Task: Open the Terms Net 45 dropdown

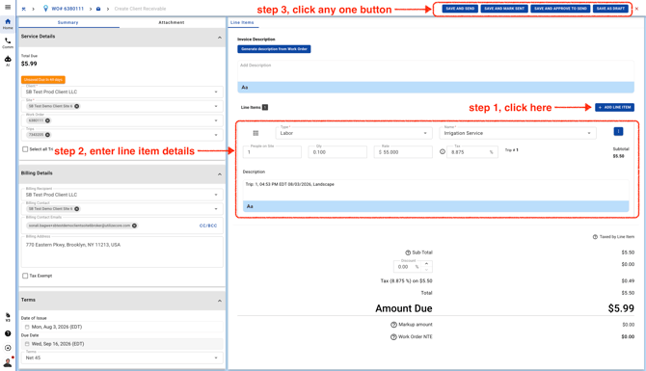Action: click(x=121, y=358)
